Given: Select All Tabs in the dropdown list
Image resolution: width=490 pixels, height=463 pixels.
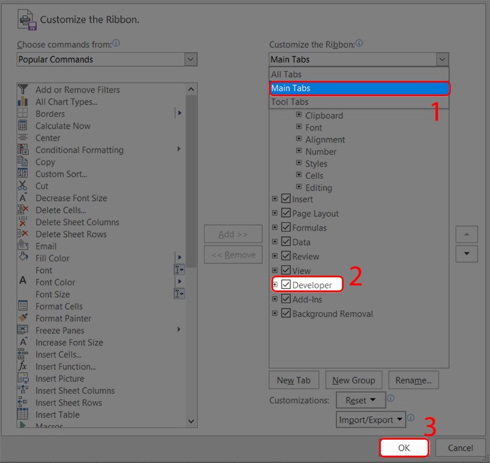Looking at the screenshot, I should click(x=359, y=74).
